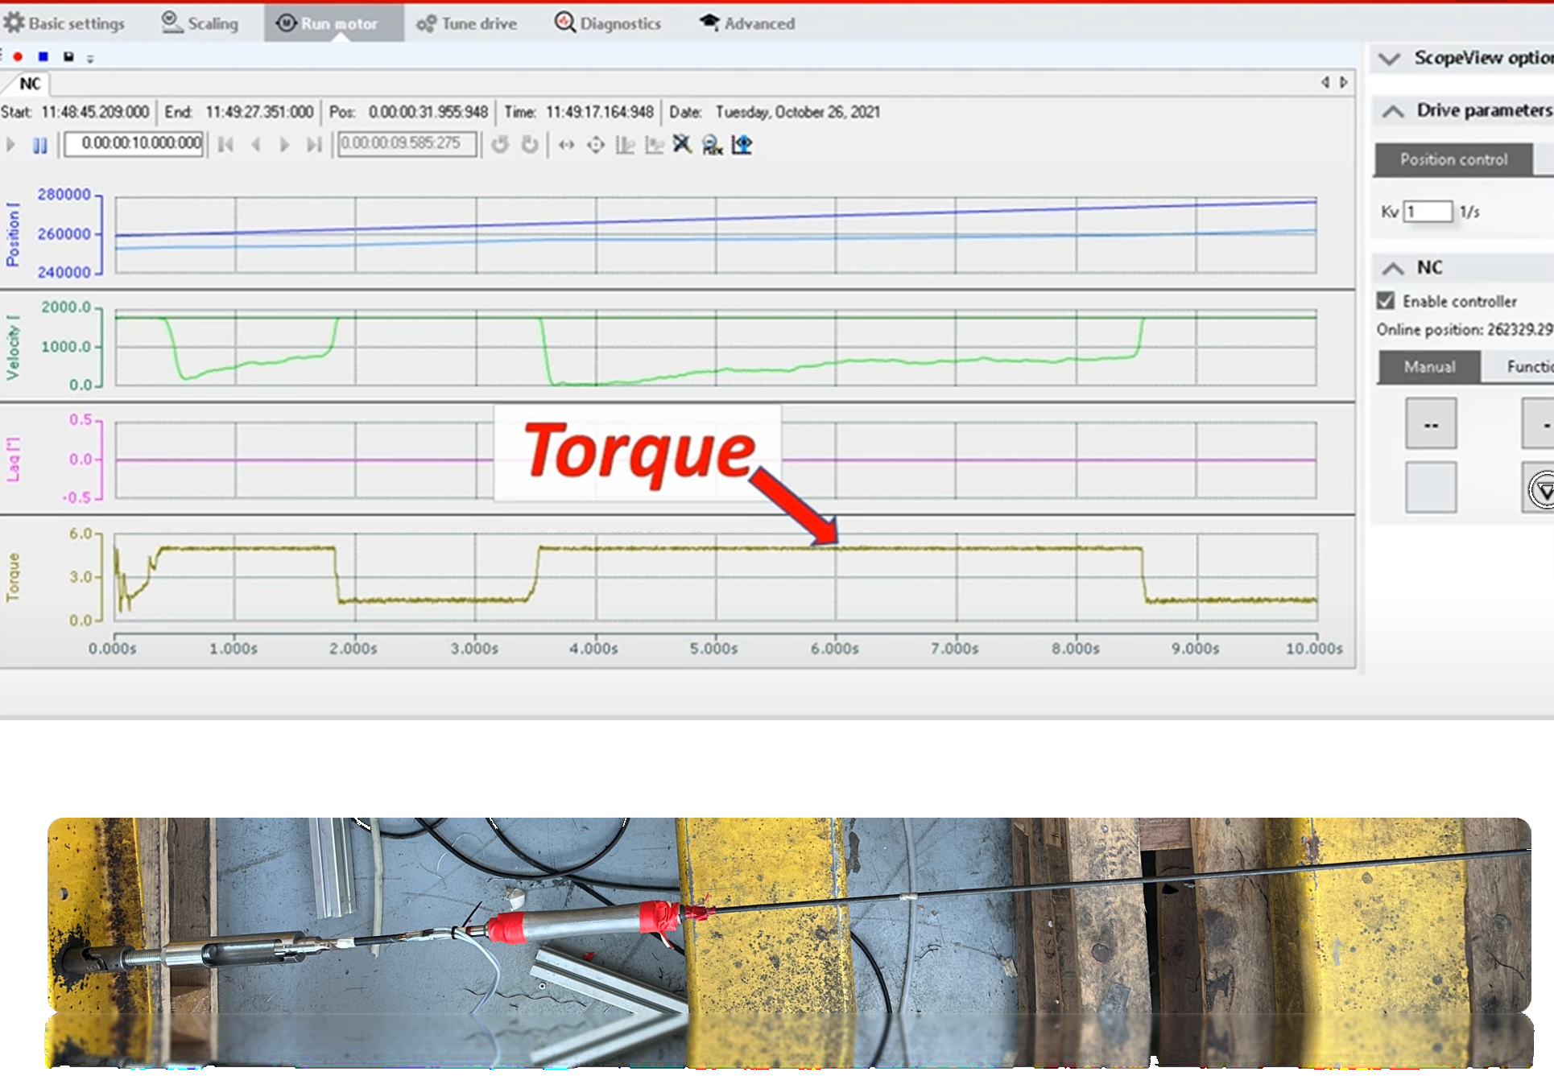Open the Scaling tab

pos(200,23)
